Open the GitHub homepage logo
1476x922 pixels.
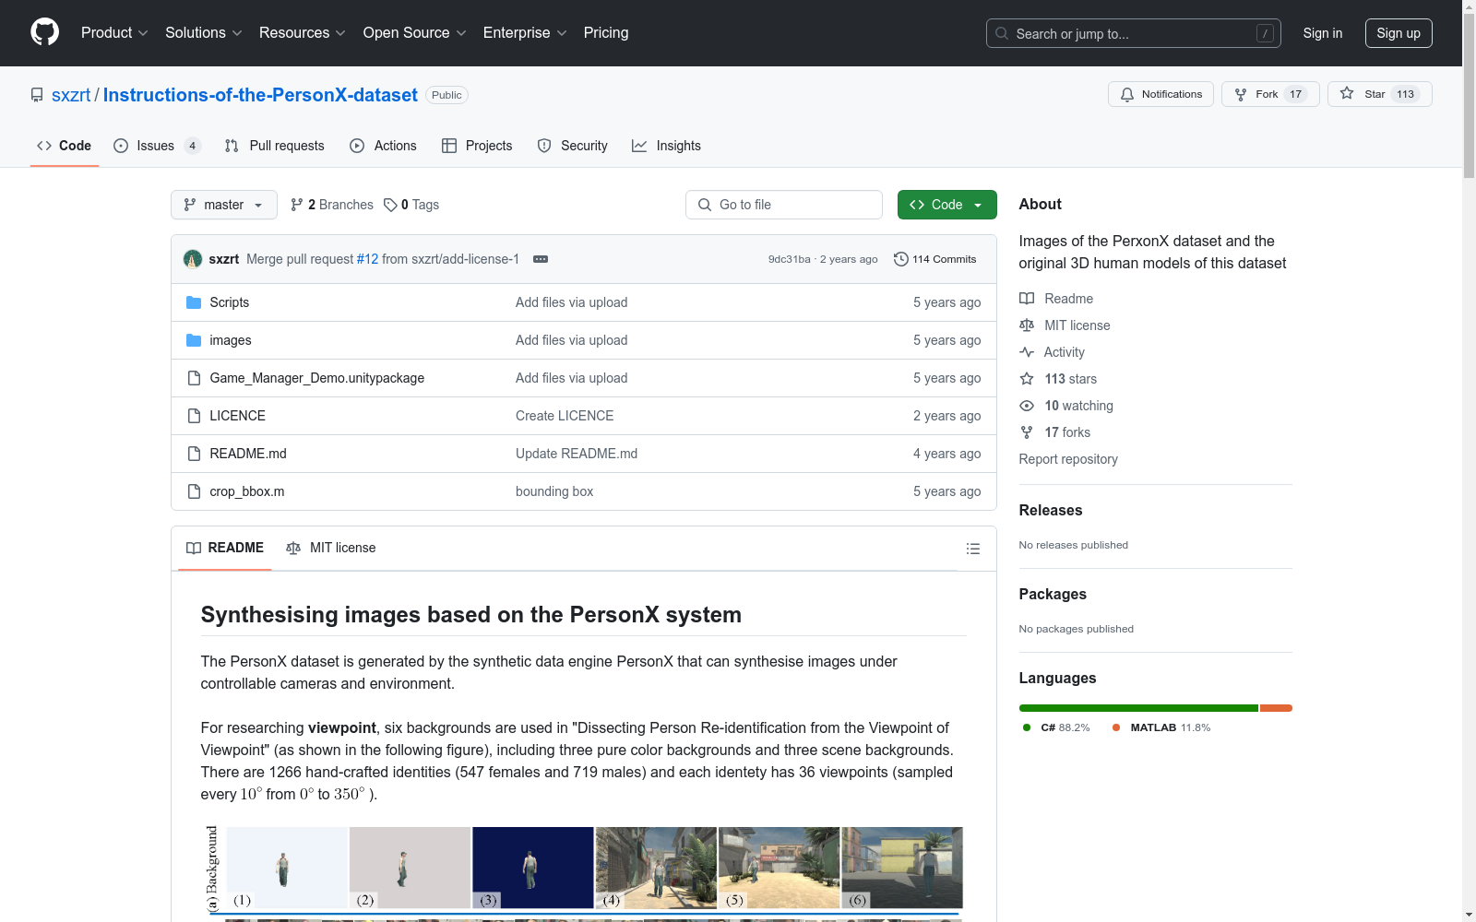(44, 32)
